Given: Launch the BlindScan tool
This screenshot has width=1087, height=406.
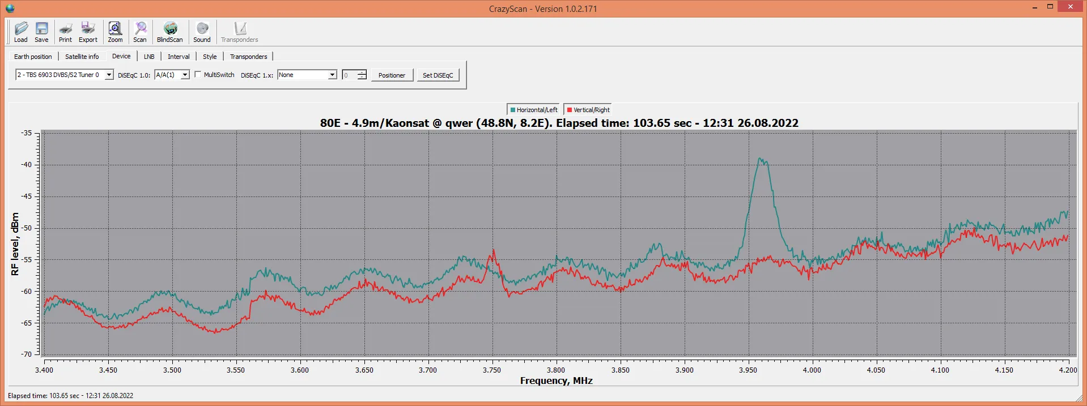Looking at the screenshot, I should [x=170, y=32].
